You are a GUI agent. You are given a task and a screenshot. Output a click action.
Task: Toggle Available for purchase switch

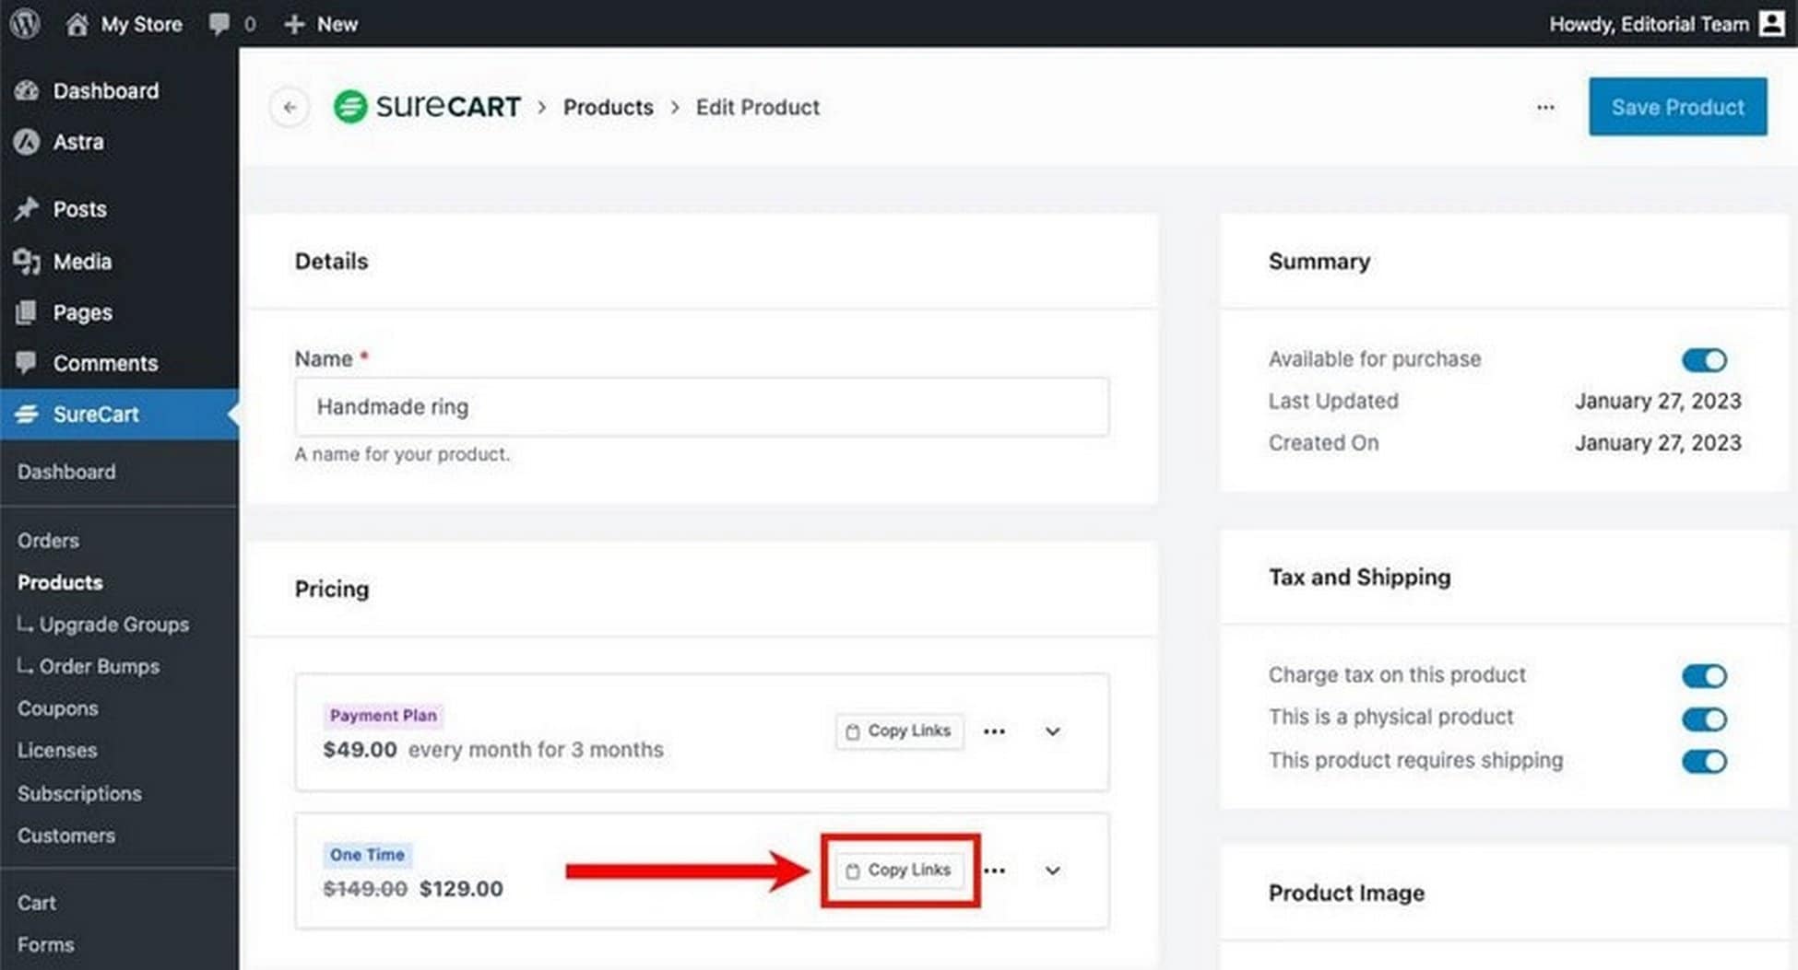1703,359
